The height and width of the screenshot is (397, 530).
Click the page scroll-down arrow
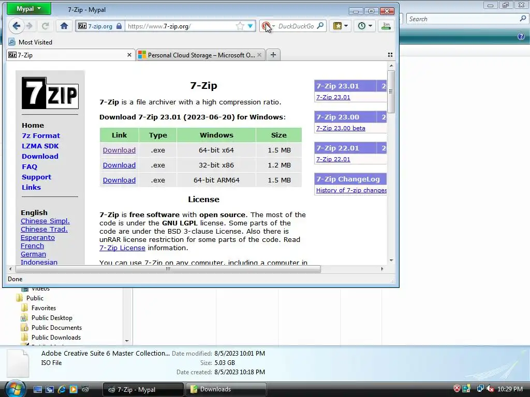click(x=391, y=261)
